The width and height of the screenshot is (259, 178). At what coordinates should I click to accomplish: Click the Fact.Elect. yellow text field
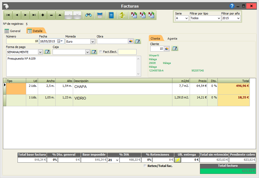pos(127,52)
